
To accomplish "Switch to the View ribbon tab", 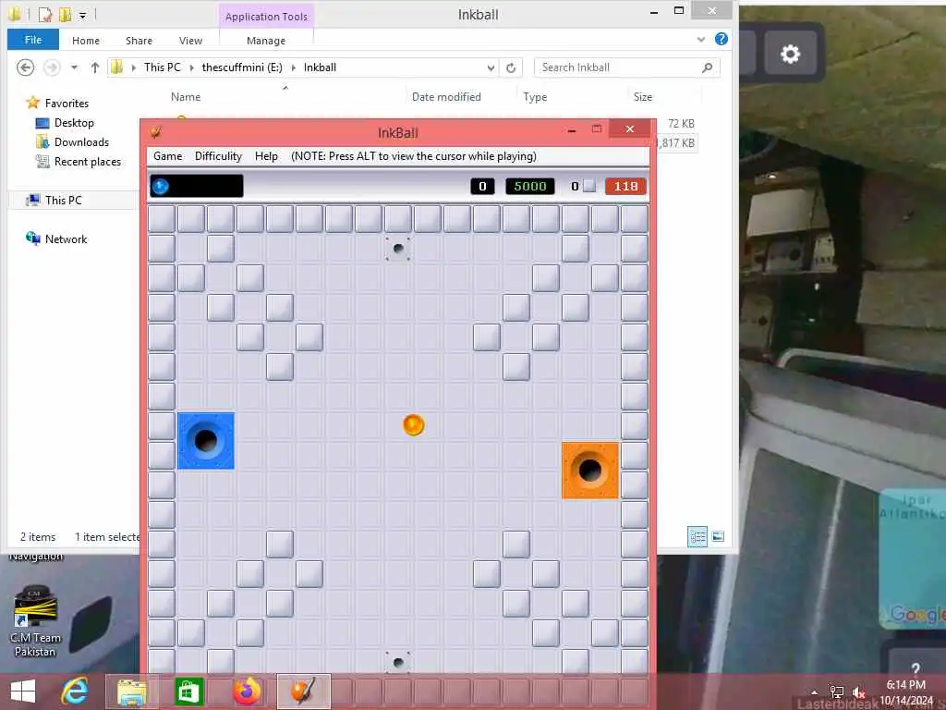I will click(x=190, y=41).
